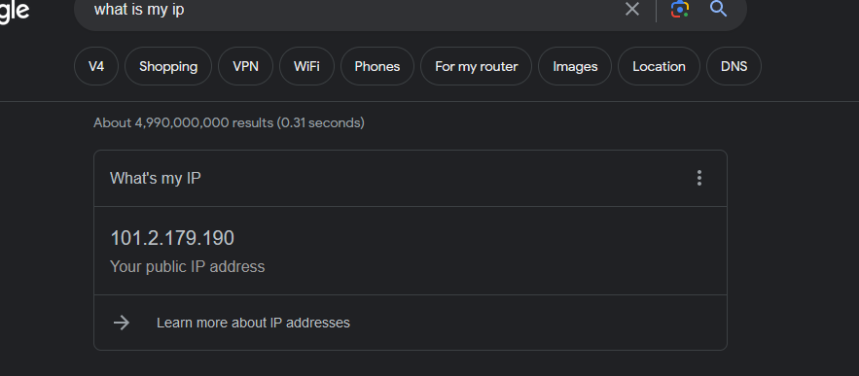This screenshot has width=859, height=376.
Task: Open Learn more about IP addresses link
Action: point(253,323)
